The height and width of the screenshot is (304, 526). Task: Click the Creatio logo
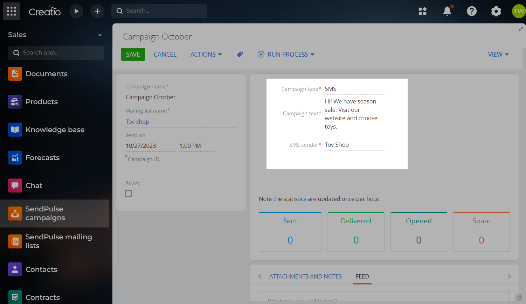click(x=45, y=12)
